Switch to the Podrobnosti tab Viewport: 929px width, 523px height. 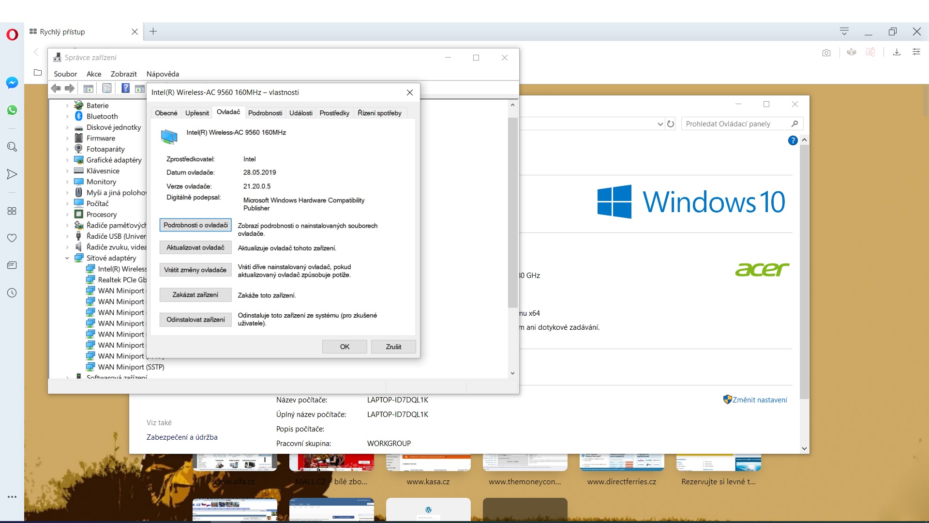265,113
